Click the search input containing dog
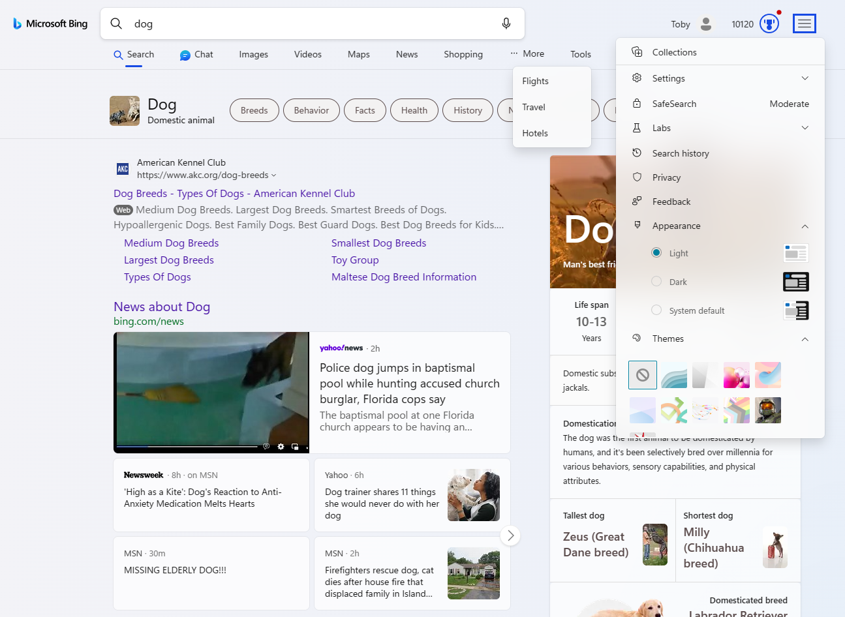The image size is (845, 617). click(x=312, y=24)
